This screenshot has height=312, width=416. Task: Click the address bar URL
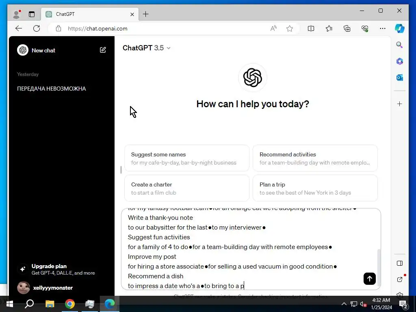[x=97, y=28]
